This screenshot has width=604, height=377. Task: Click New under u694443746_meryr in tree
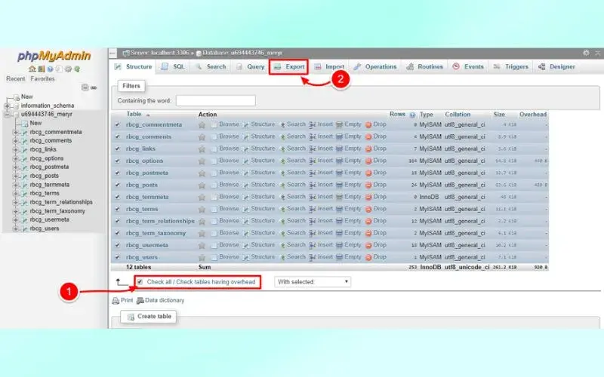click(35, 123)
